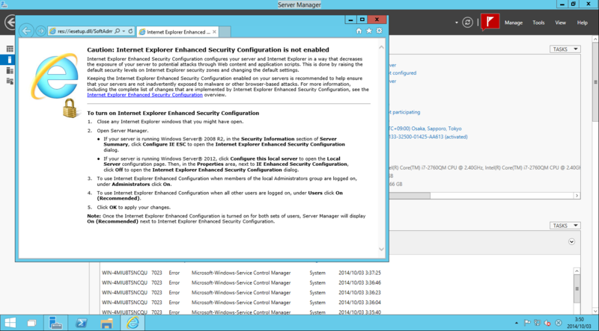Open Favorites star in Internet Explorer

point(369,31)
